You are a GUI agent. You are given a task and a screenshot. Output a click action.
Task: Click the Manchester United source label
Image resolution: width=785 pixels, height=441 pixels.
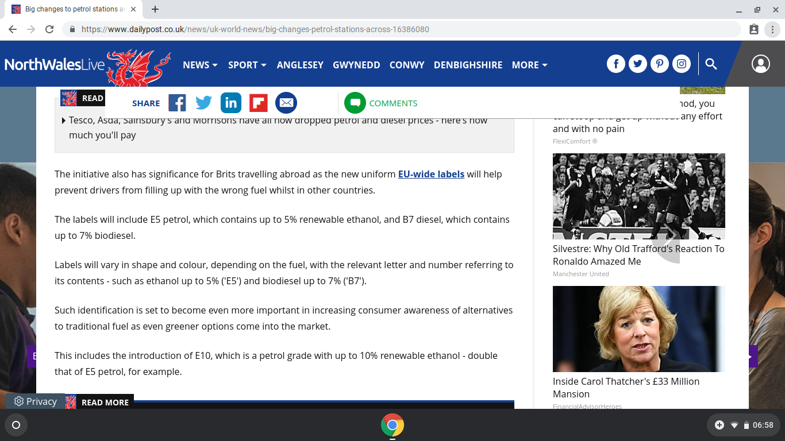point(581,274)
